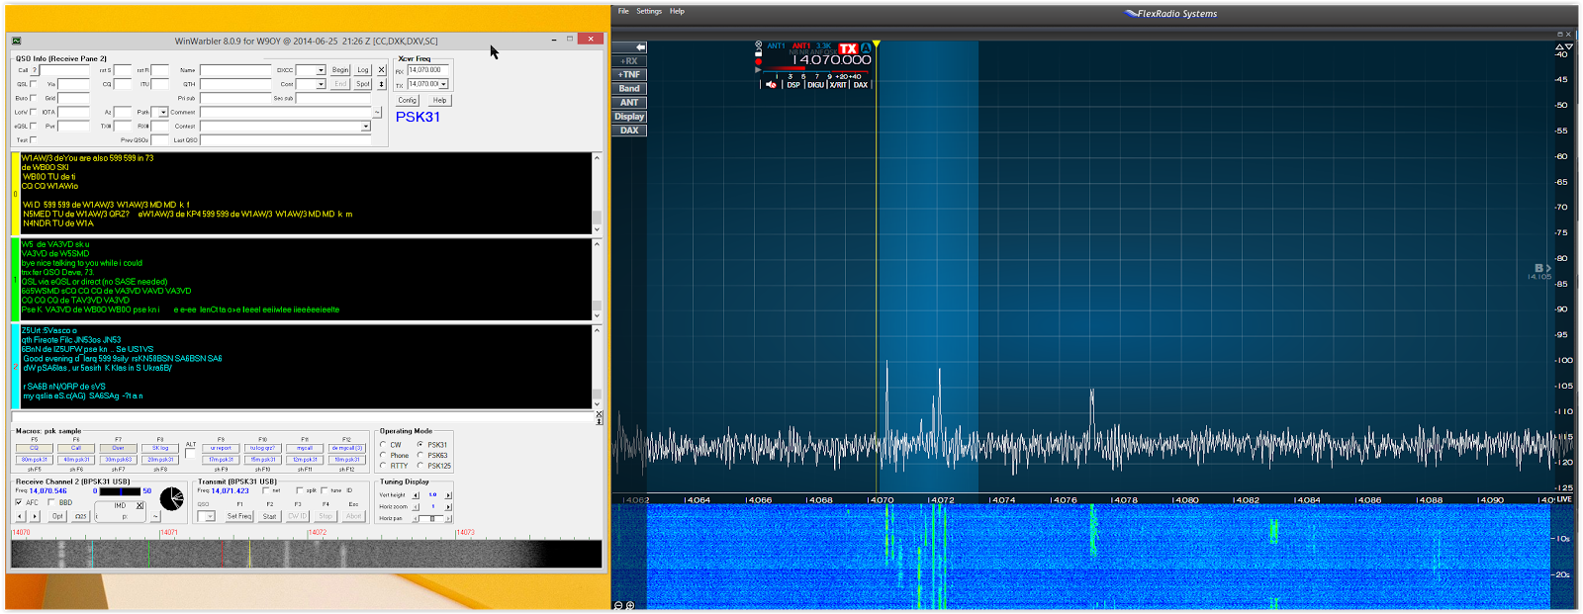This screenshot has width=1583, height=614.
Task: Open the slice X/RIT panel
Action: click(838, 85)
